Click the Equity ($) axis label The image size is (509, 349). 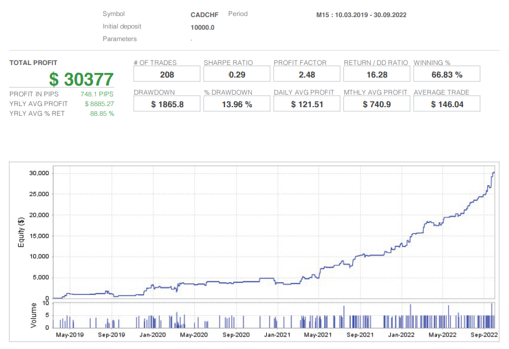22,233
